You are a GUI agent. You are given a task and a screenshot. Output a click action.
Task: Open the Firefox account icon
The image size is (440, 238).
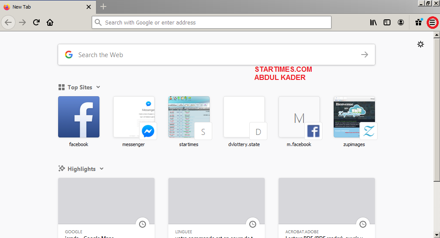[401, 22]
